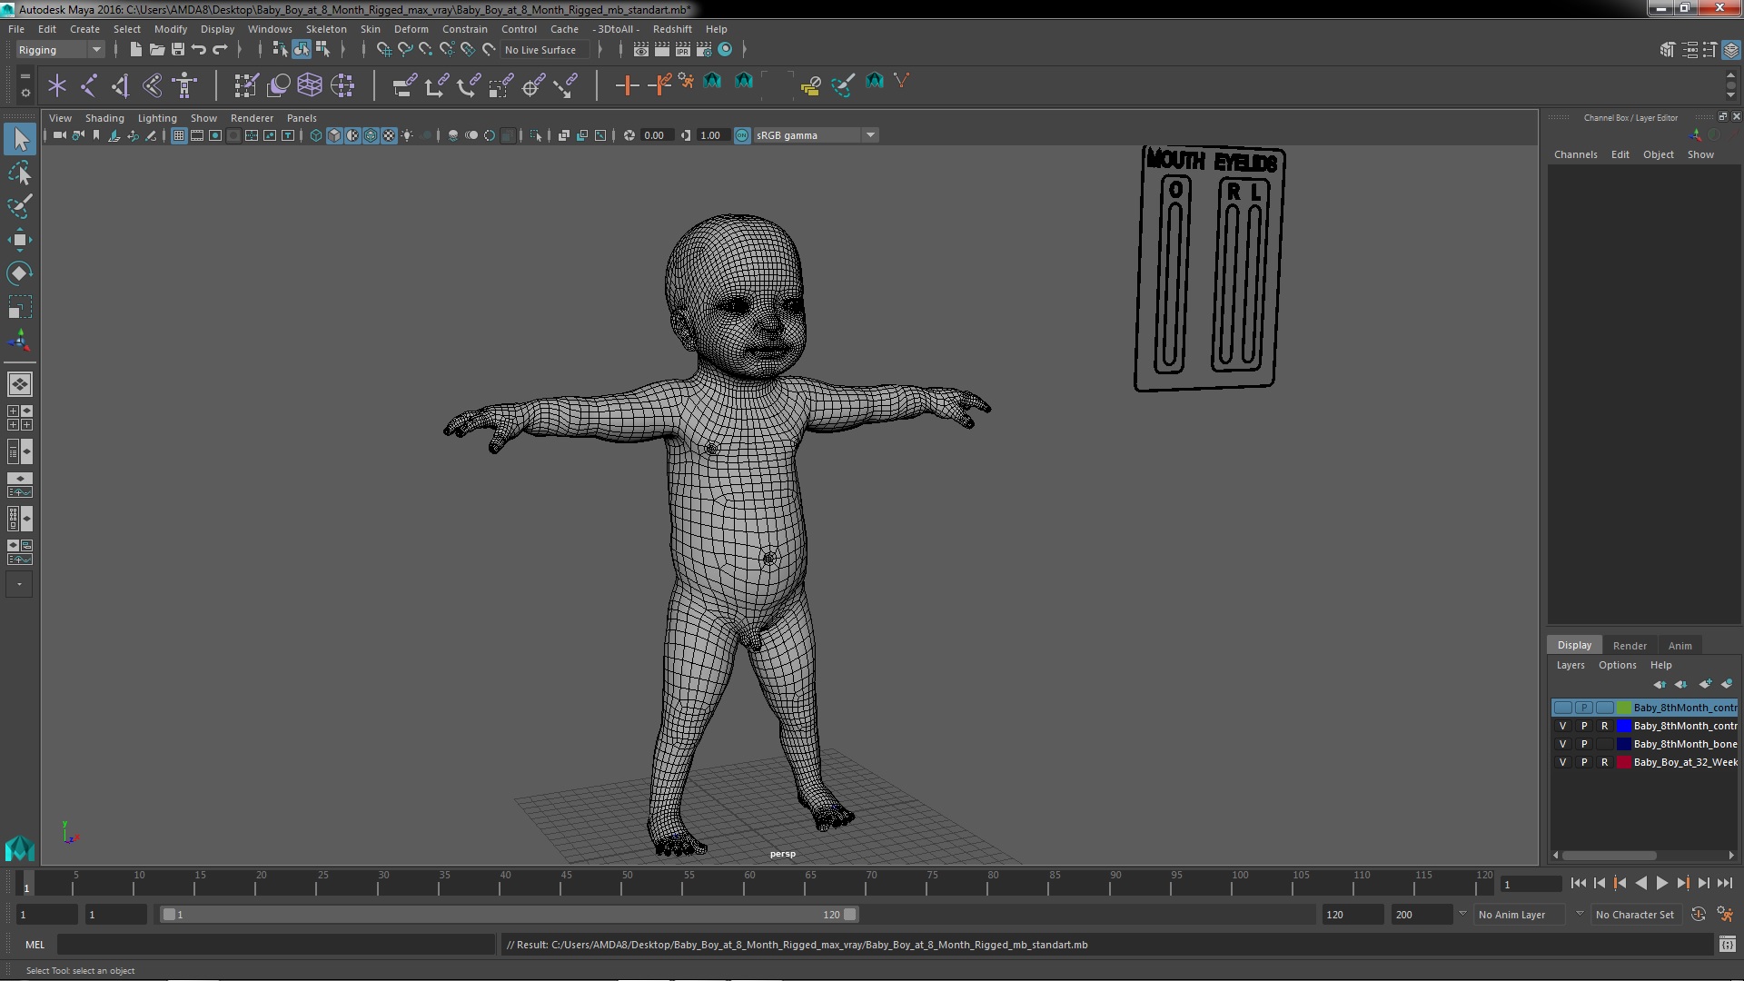Toggle viewport grid display
This screenshot has height=981, width=1744.
(x=179, y=135)
